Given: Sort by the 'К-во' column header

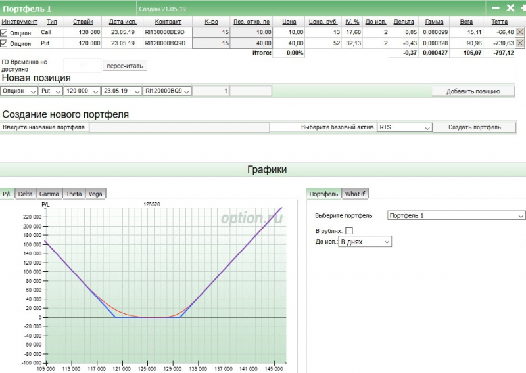Looking at the screenshot, I should coord(211,22).
